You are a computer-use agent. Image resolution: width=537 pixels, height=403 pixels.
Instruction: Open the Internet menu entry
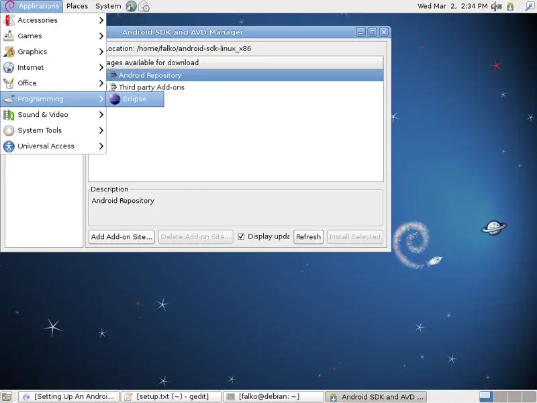53,68
